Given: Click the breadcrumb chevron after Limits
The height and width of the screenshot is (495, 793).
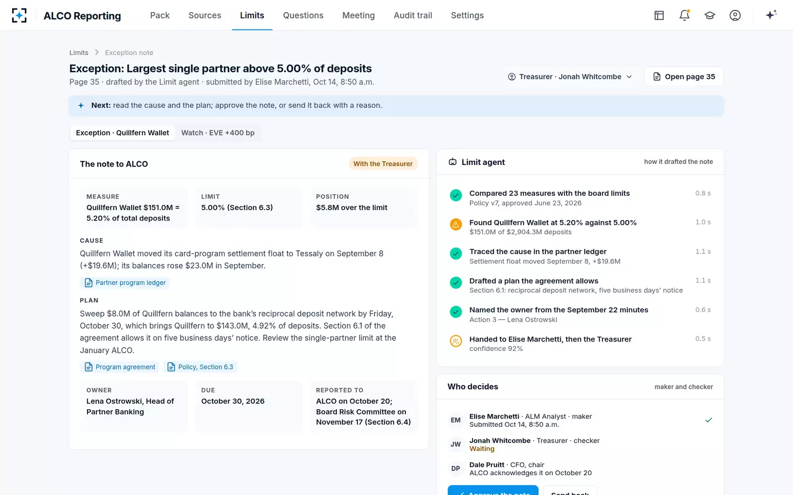Looking at the screenshot, I should (x=97, y=52).
